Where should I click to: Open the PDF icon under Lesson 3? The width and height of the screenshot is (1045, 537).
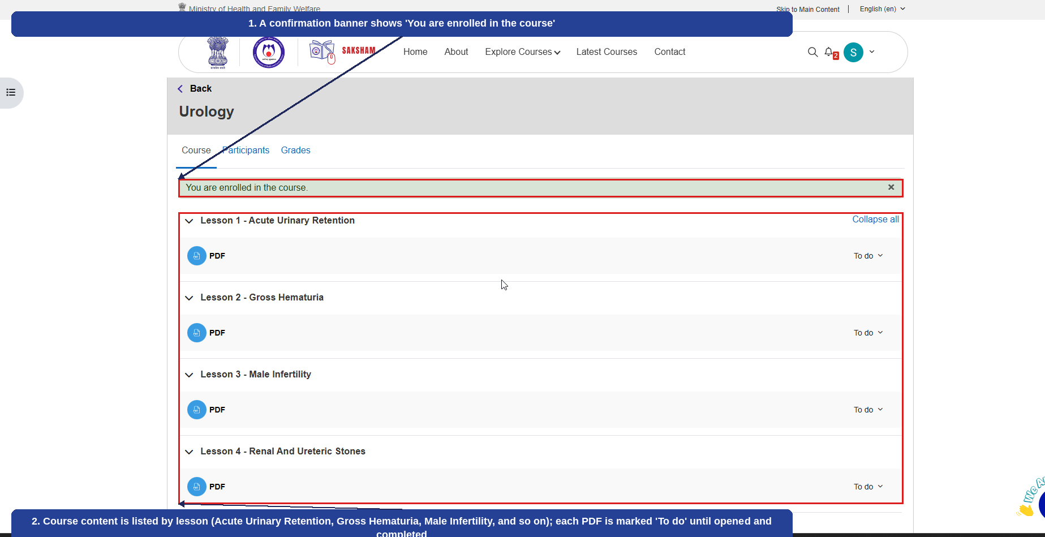196,410
